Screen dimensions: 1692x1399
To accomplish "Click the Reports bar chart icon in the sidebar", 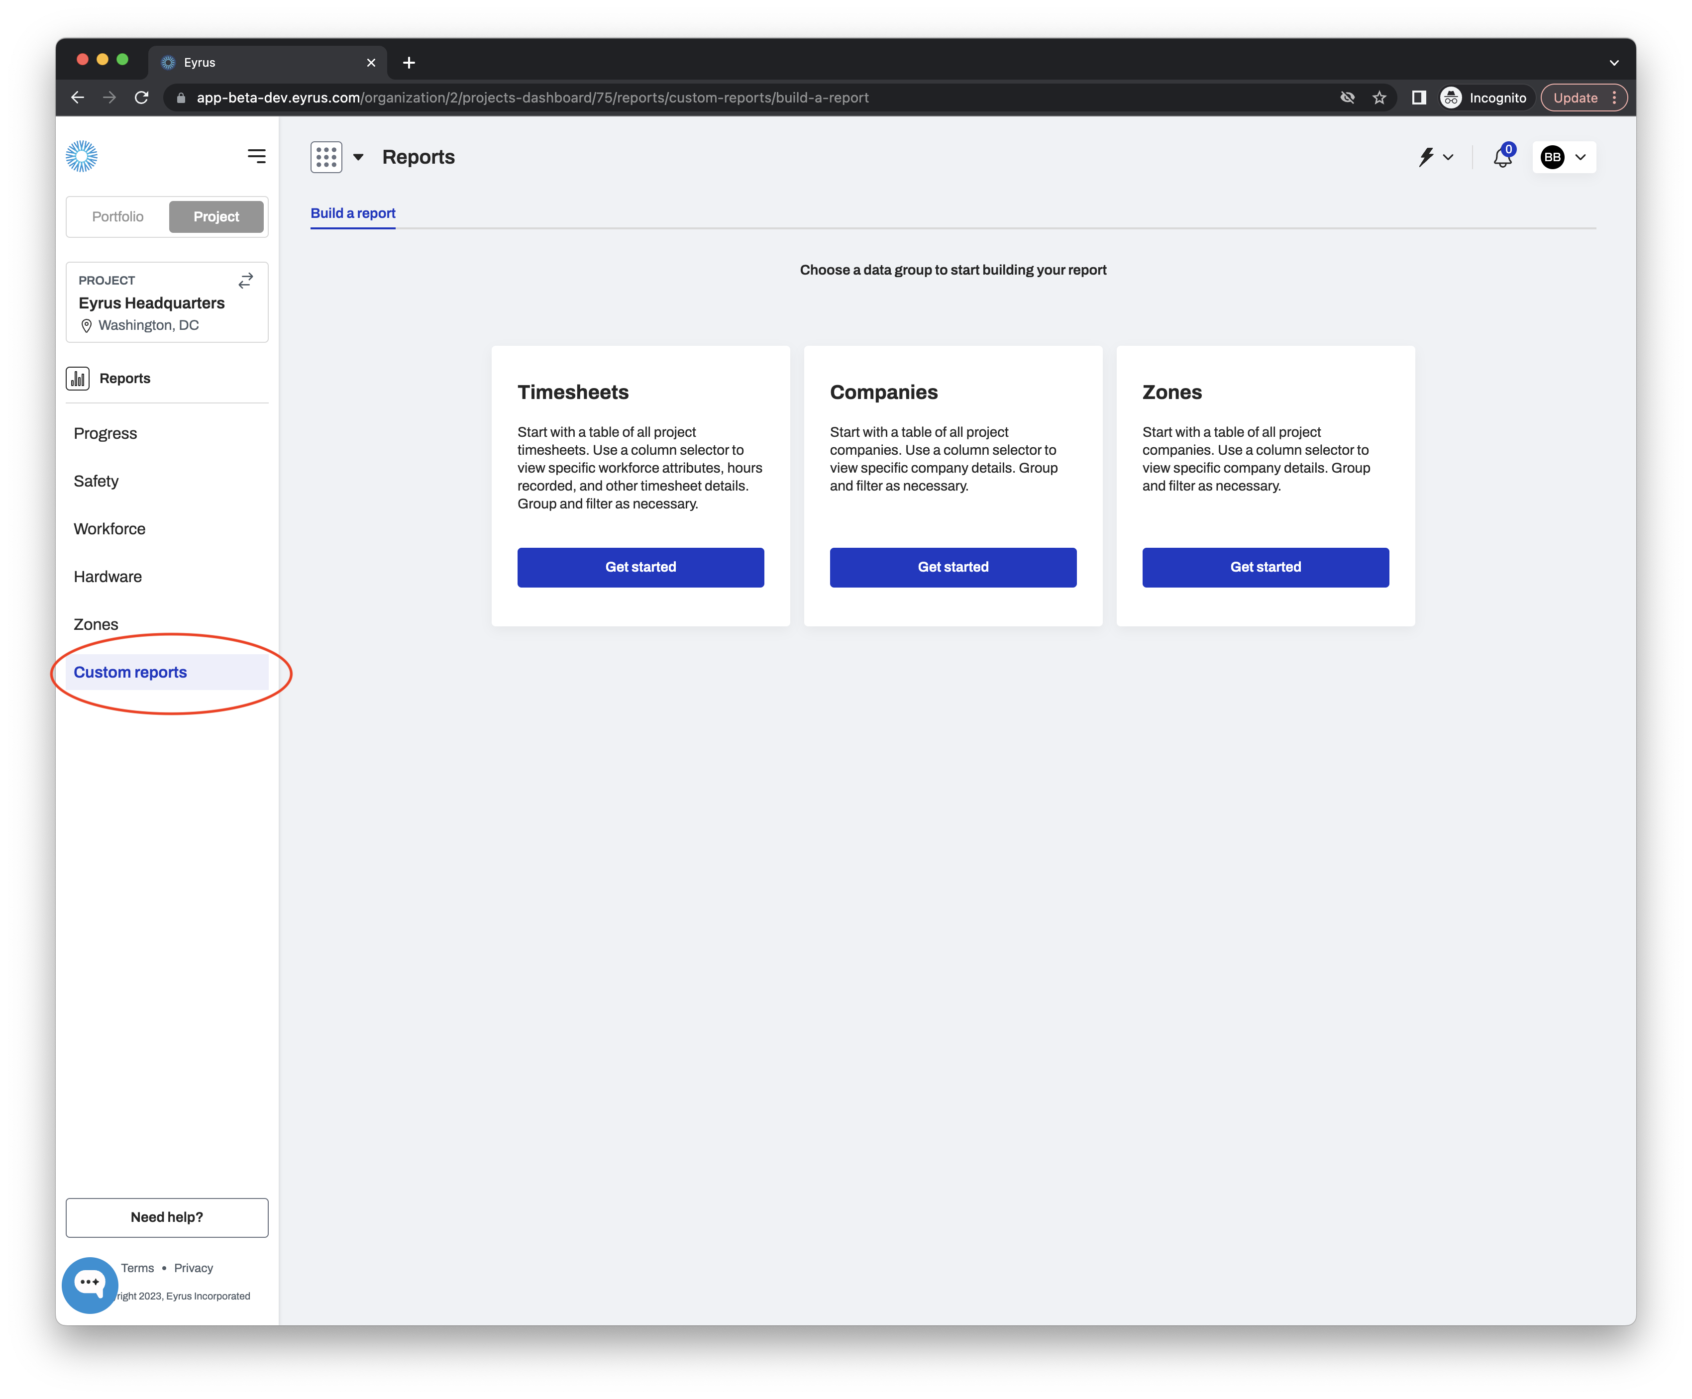I will click(x=77, y=379).
